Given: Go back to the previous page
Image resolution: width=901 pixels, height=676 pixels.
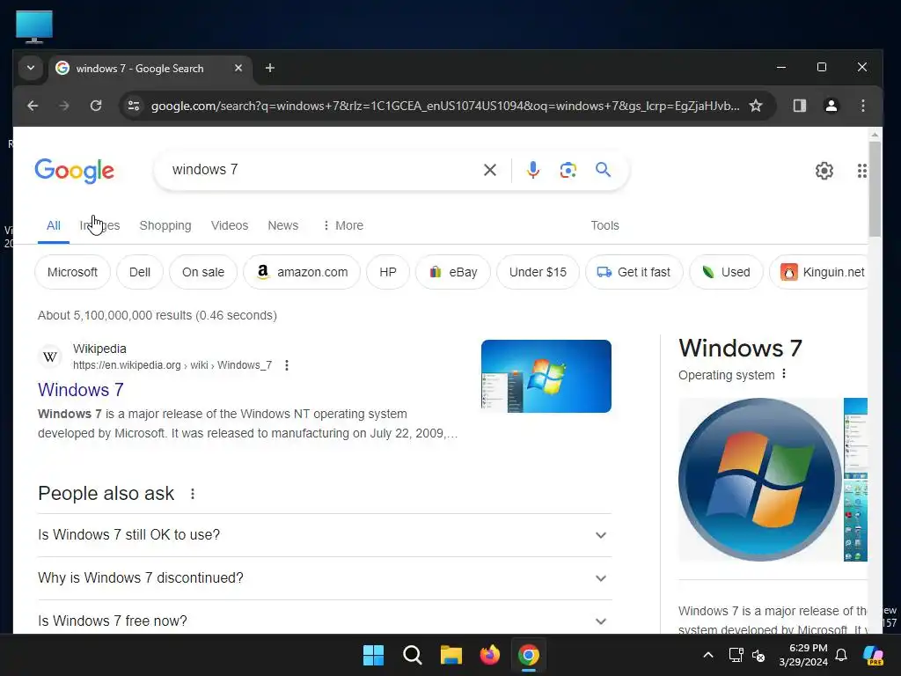Looking at the screenshot, I should (x=33, y=106).
